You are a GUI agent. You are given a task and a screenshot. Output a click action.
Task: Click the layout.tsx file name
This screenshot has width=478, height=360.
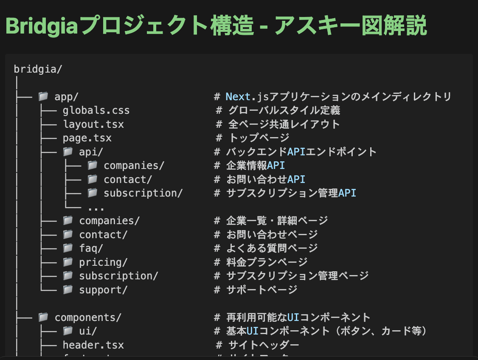(93, 124)
